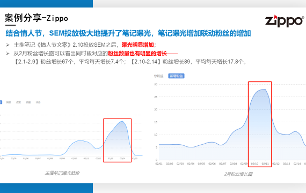Select the 收藏 metric tab
Viewport: 306px width, 193px height.
pos(28,102)
